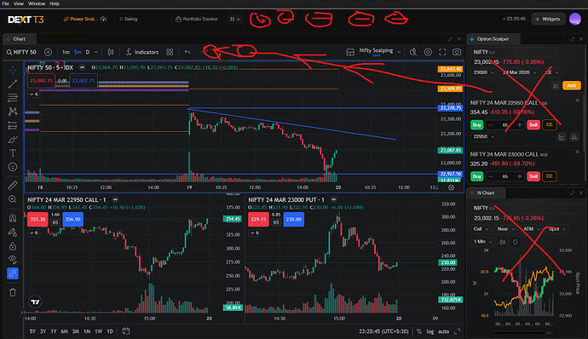This screenshot has height=339, width=588.
Task: Select the text annotation tool
Action: 13,153
